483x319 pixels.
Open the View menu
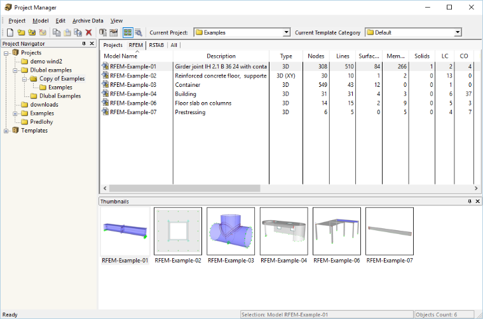coord(116,20)
